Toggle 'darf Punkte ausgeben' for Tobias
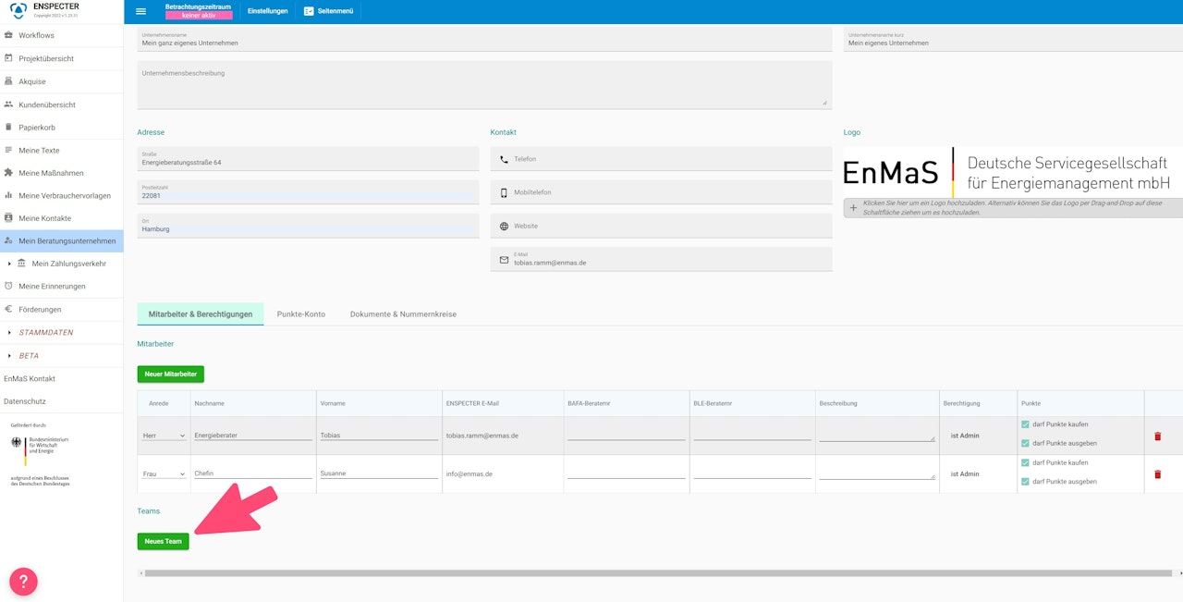The image size is (1183, 602). coord(1025,443)
